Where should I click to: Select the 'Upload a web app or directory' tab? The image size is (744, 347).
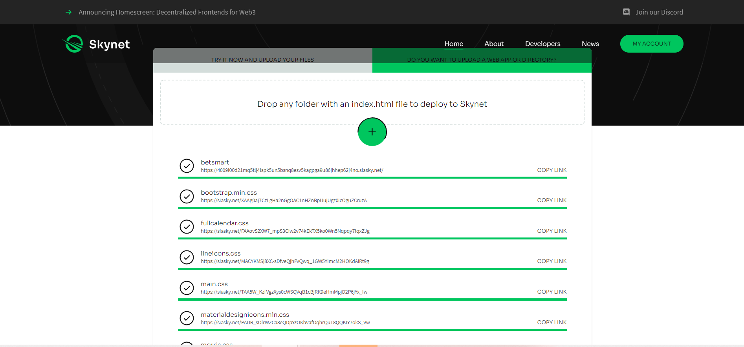coord(482,60)
